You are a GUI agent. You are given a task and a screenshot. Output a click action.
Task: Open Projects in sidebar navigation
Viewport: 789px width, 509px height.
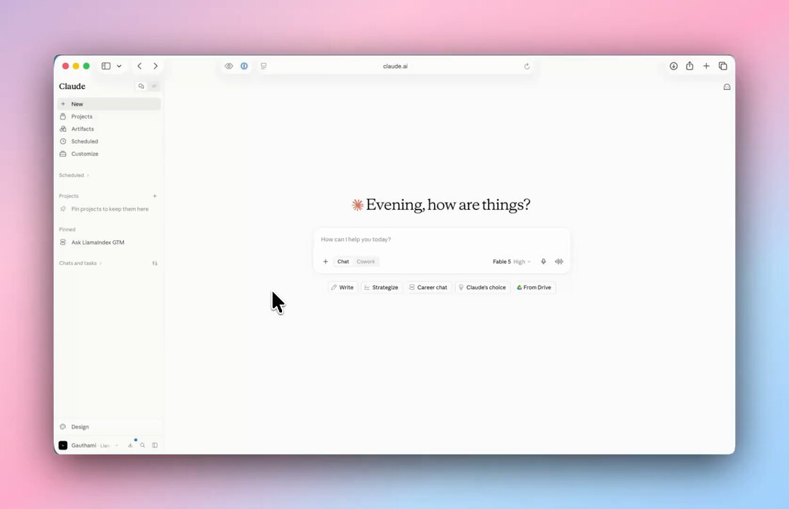(109, 116)
